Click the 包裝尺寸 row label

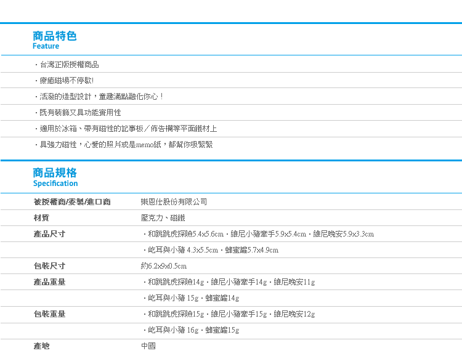pos(49,266)
